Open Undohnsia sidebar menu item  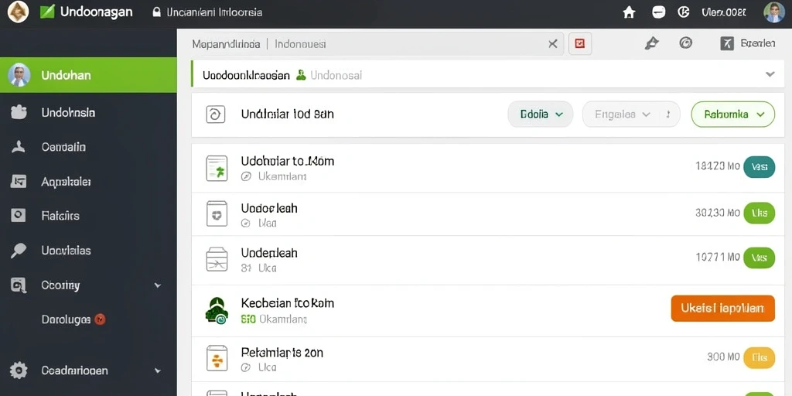pyautogui.click(x=88, y=113)
